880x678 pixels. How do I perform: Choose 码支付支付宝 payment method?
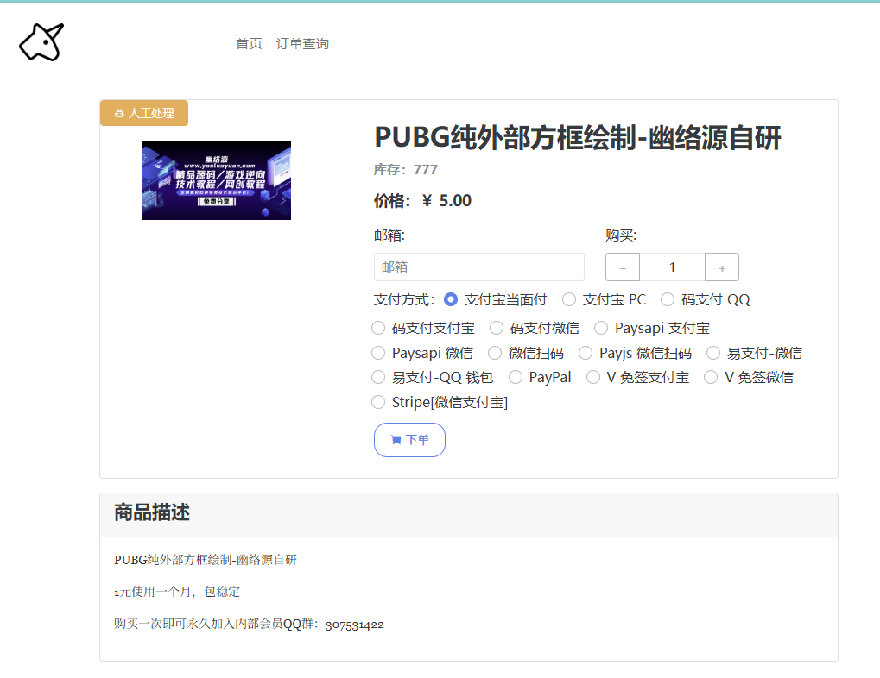tap(378, 328)
